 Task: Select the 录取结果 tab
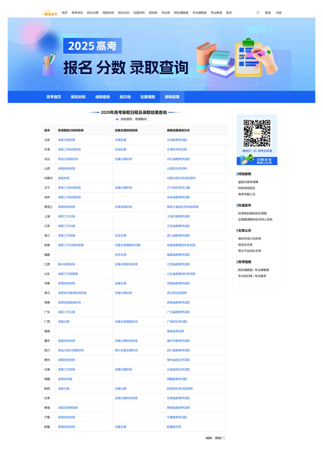tap(172, 97)
